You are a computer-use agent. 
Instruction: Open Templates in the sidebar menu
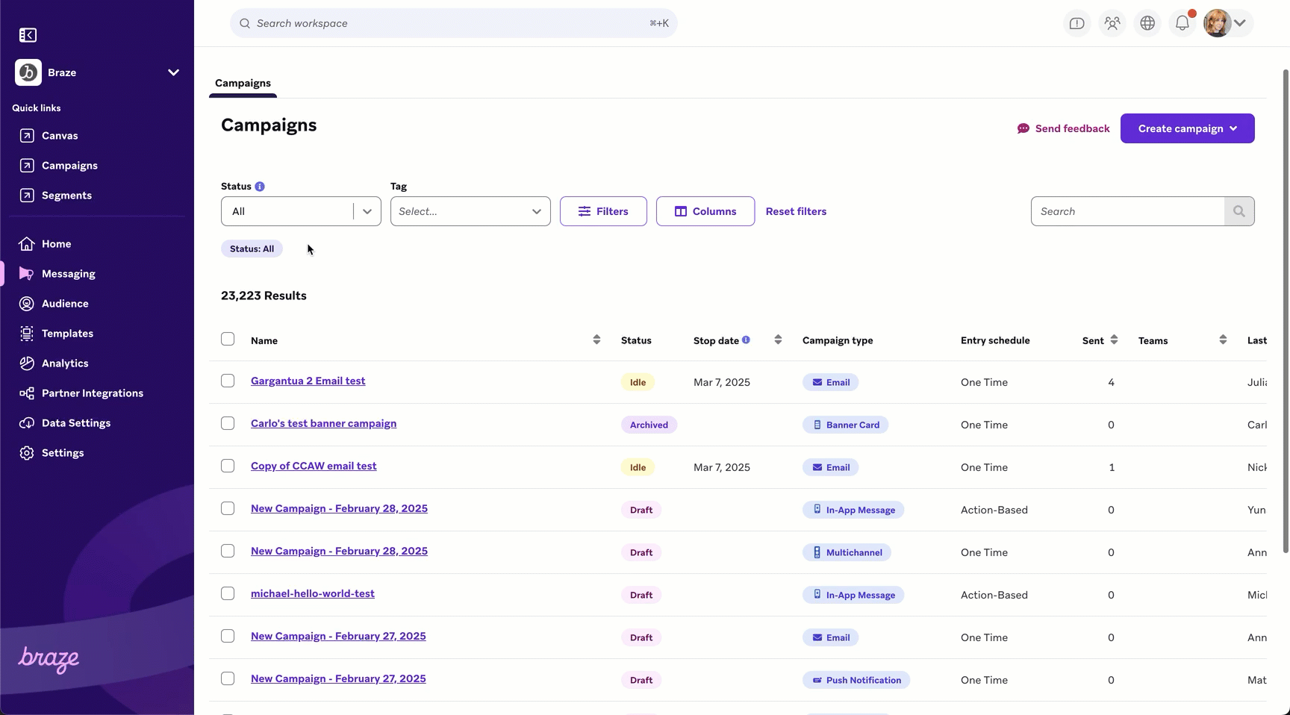[67, 334]
